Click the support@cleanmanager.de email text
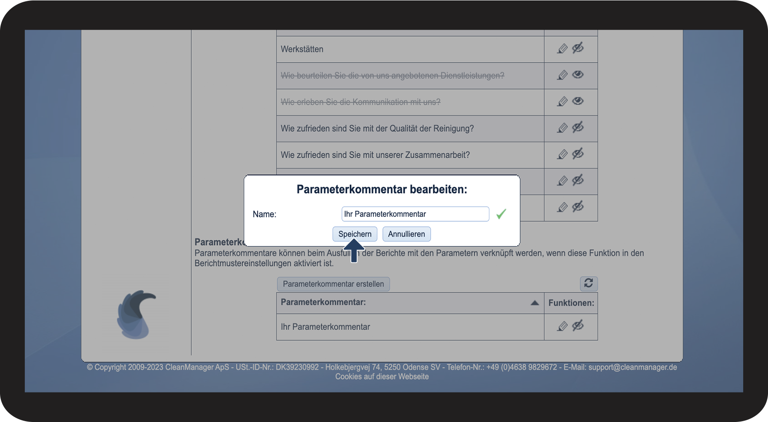Image resolution: width=768 pixels, height=422 pixels. 632,367
